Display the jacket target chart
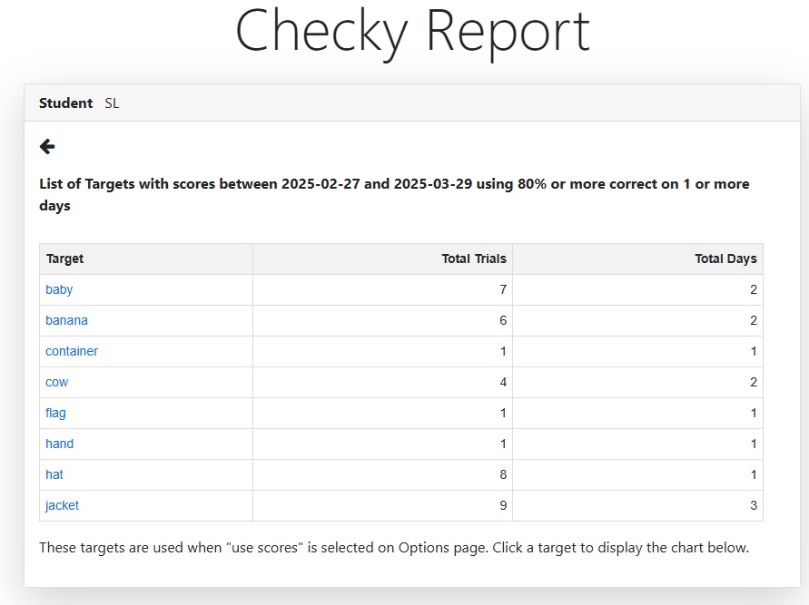809x605 pixels. [x=62, y=505]
